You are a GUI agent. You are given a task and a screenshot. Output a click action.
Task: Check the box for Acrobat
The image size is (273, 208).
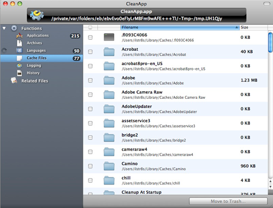(x=90, y=52)
